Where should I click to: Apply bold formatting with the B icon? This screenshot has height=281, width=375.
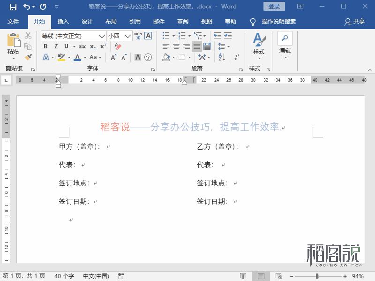(46, 46)
